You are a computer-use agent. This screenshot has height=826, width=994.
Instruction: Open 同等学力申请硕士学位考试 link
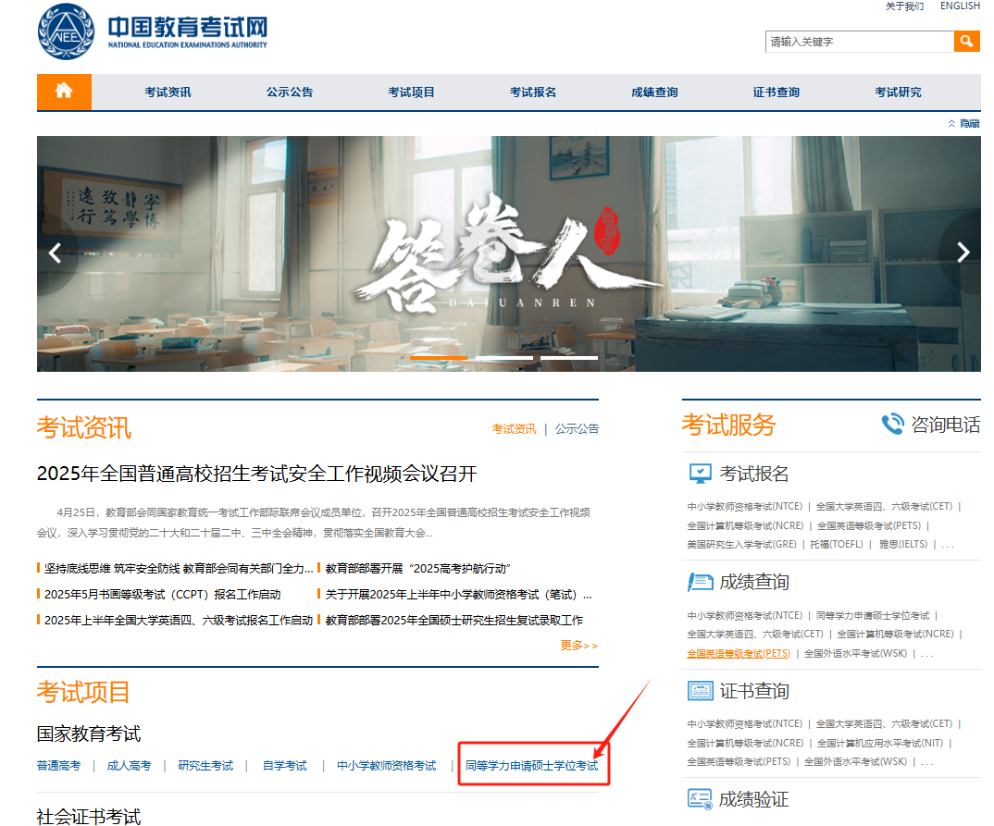point(531,765)
